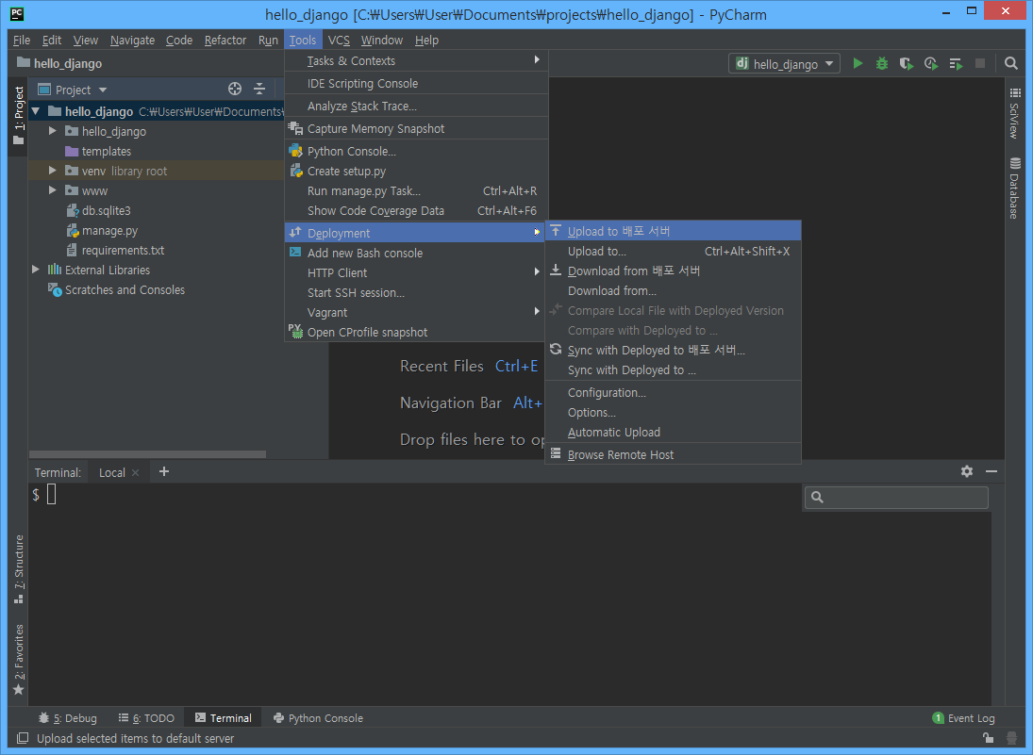Select the templates folder
Image resolution: width=1033 pixels, height=755 pixels.
coord(106,152)
